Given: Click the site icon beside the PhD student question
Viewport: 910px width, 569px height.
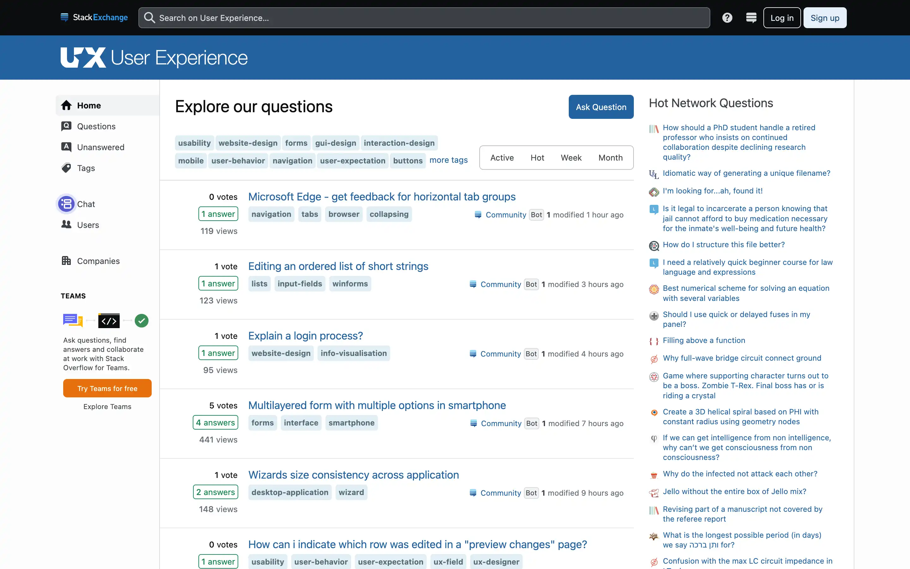Looking at the screenshot, I should (654, 129).
